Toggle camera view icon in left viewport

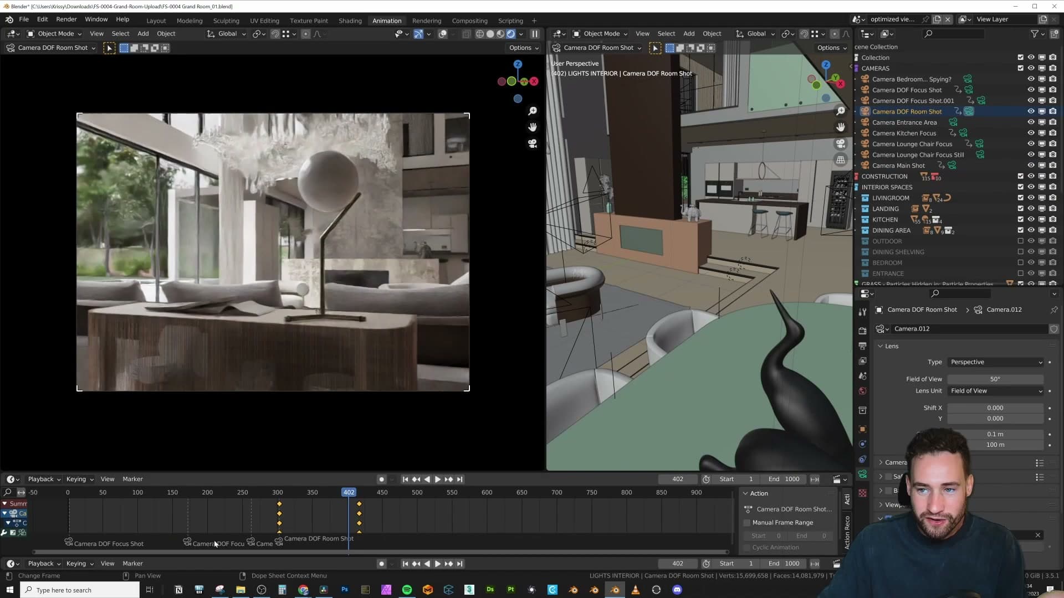(533, 143)
